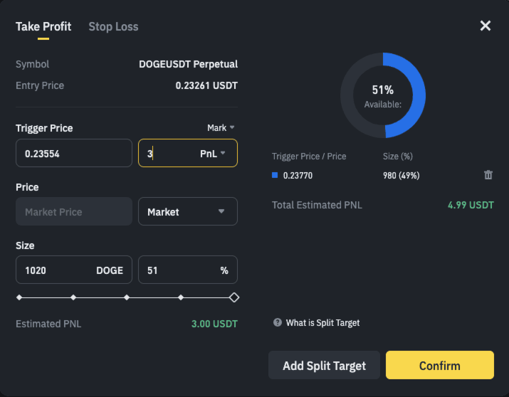Set size slider to the 0% point
The height and width of the screenshot is (397, 509).
[x=19, y=297]
